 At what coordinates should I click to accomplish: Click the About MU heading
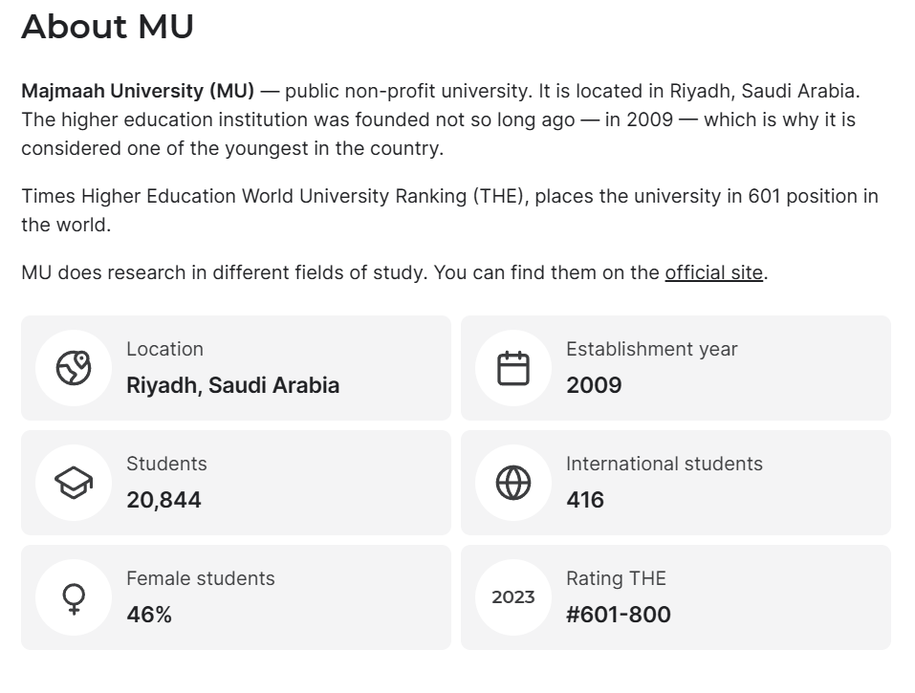(107, 26)
